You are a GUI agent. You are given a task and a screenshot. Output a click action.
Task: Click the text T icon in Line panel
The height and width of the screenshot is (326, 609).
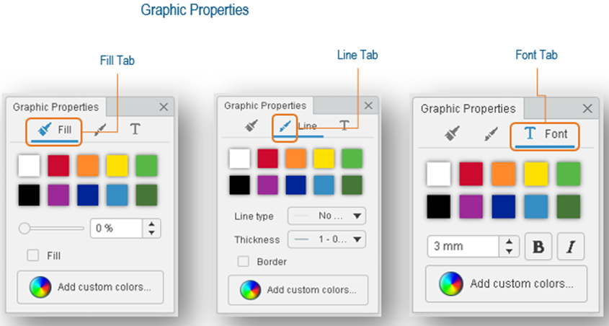pyautogui.click(x=345, y=125)
